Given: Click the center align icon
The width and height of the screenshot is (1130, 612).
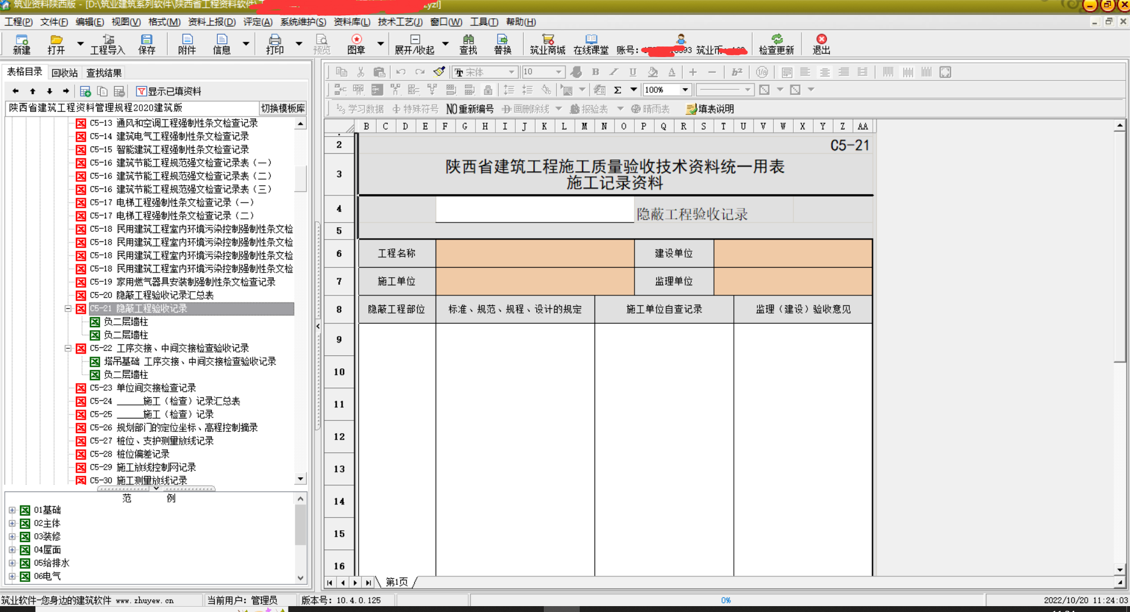Looking at the screenshot, I should [825, 72].
